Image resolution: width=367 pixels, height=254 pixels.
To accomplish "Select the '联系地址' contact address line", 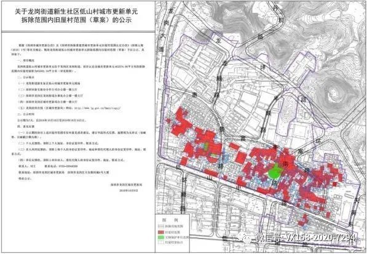I will pyautogui.click(x=63, y=173).
